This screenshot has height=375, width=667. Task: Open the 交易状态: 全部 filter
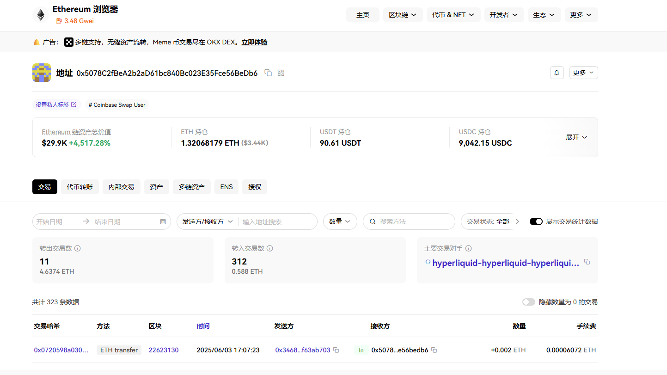pyautogui.click(x=488, y=221)
